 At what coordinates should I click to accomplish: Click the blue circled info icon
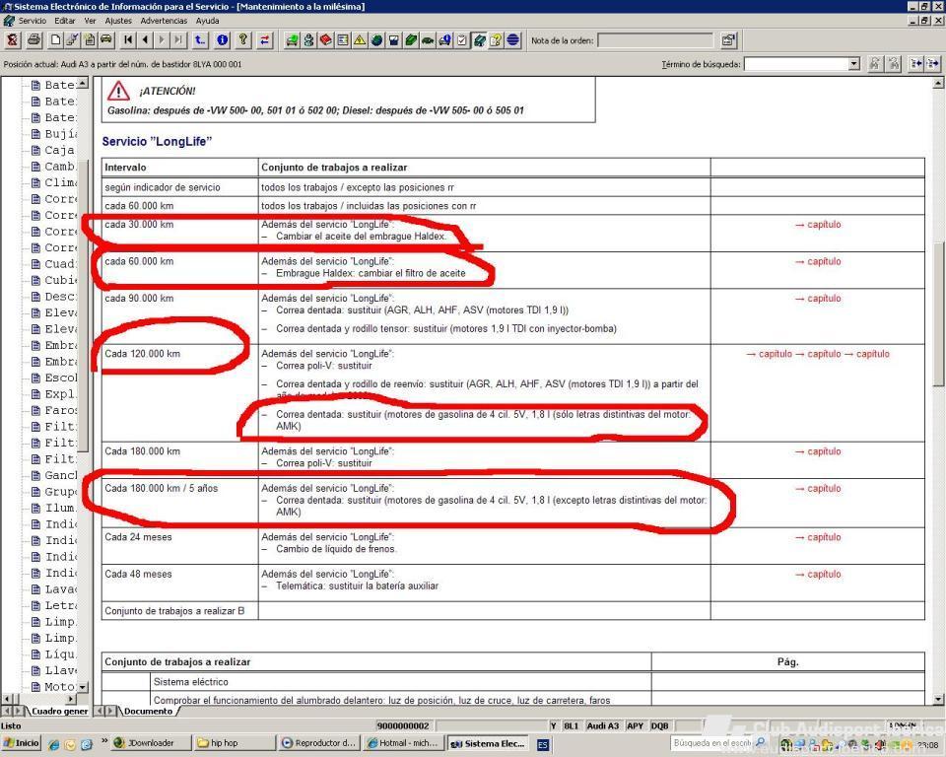223,40
